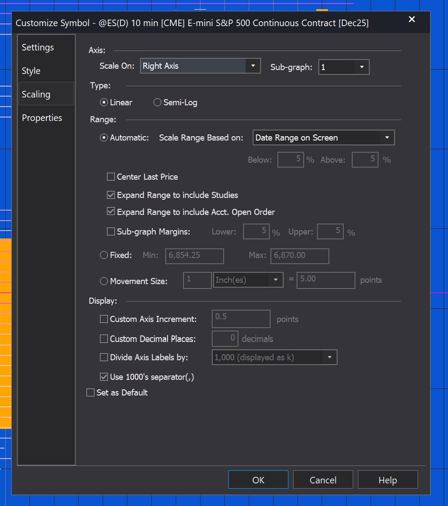
Task: Open the Properties section
Action: point(42,117)
